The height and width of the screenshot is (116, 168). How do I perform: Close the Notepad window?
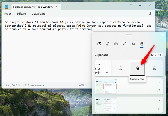coord(150,5)
